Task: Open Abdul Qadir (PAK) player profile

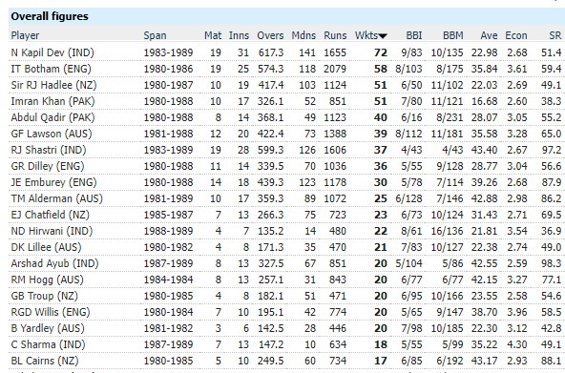Action: click(x=52, y=117)
